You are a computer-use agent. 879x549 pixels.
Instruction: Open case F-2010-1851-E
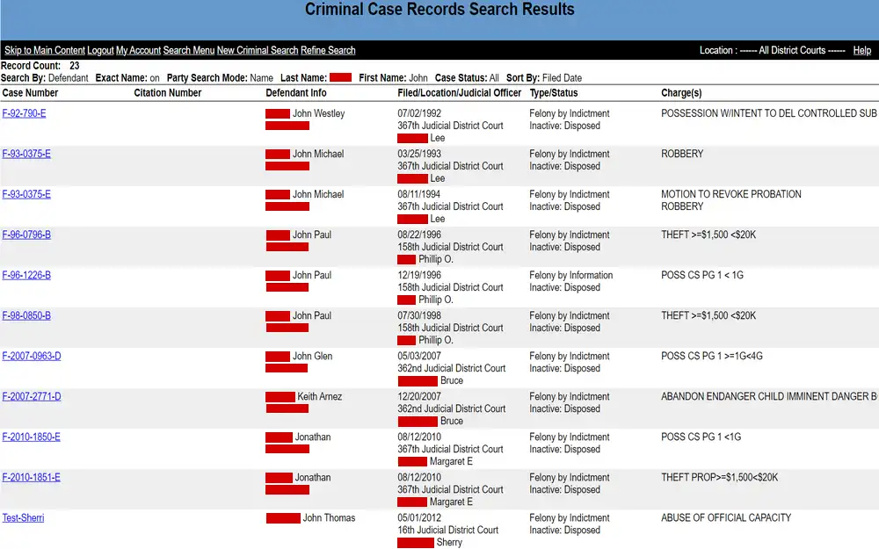coord(32,477)
